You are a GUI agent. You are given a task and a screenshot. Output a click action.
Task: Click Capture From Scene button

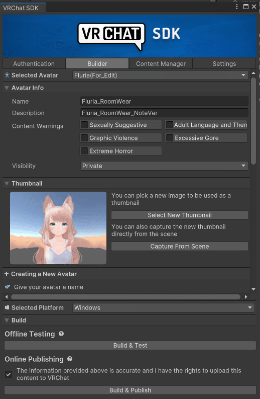coord(180,247)
